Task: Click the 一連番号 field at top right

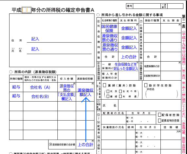Action: click(175, 6)
